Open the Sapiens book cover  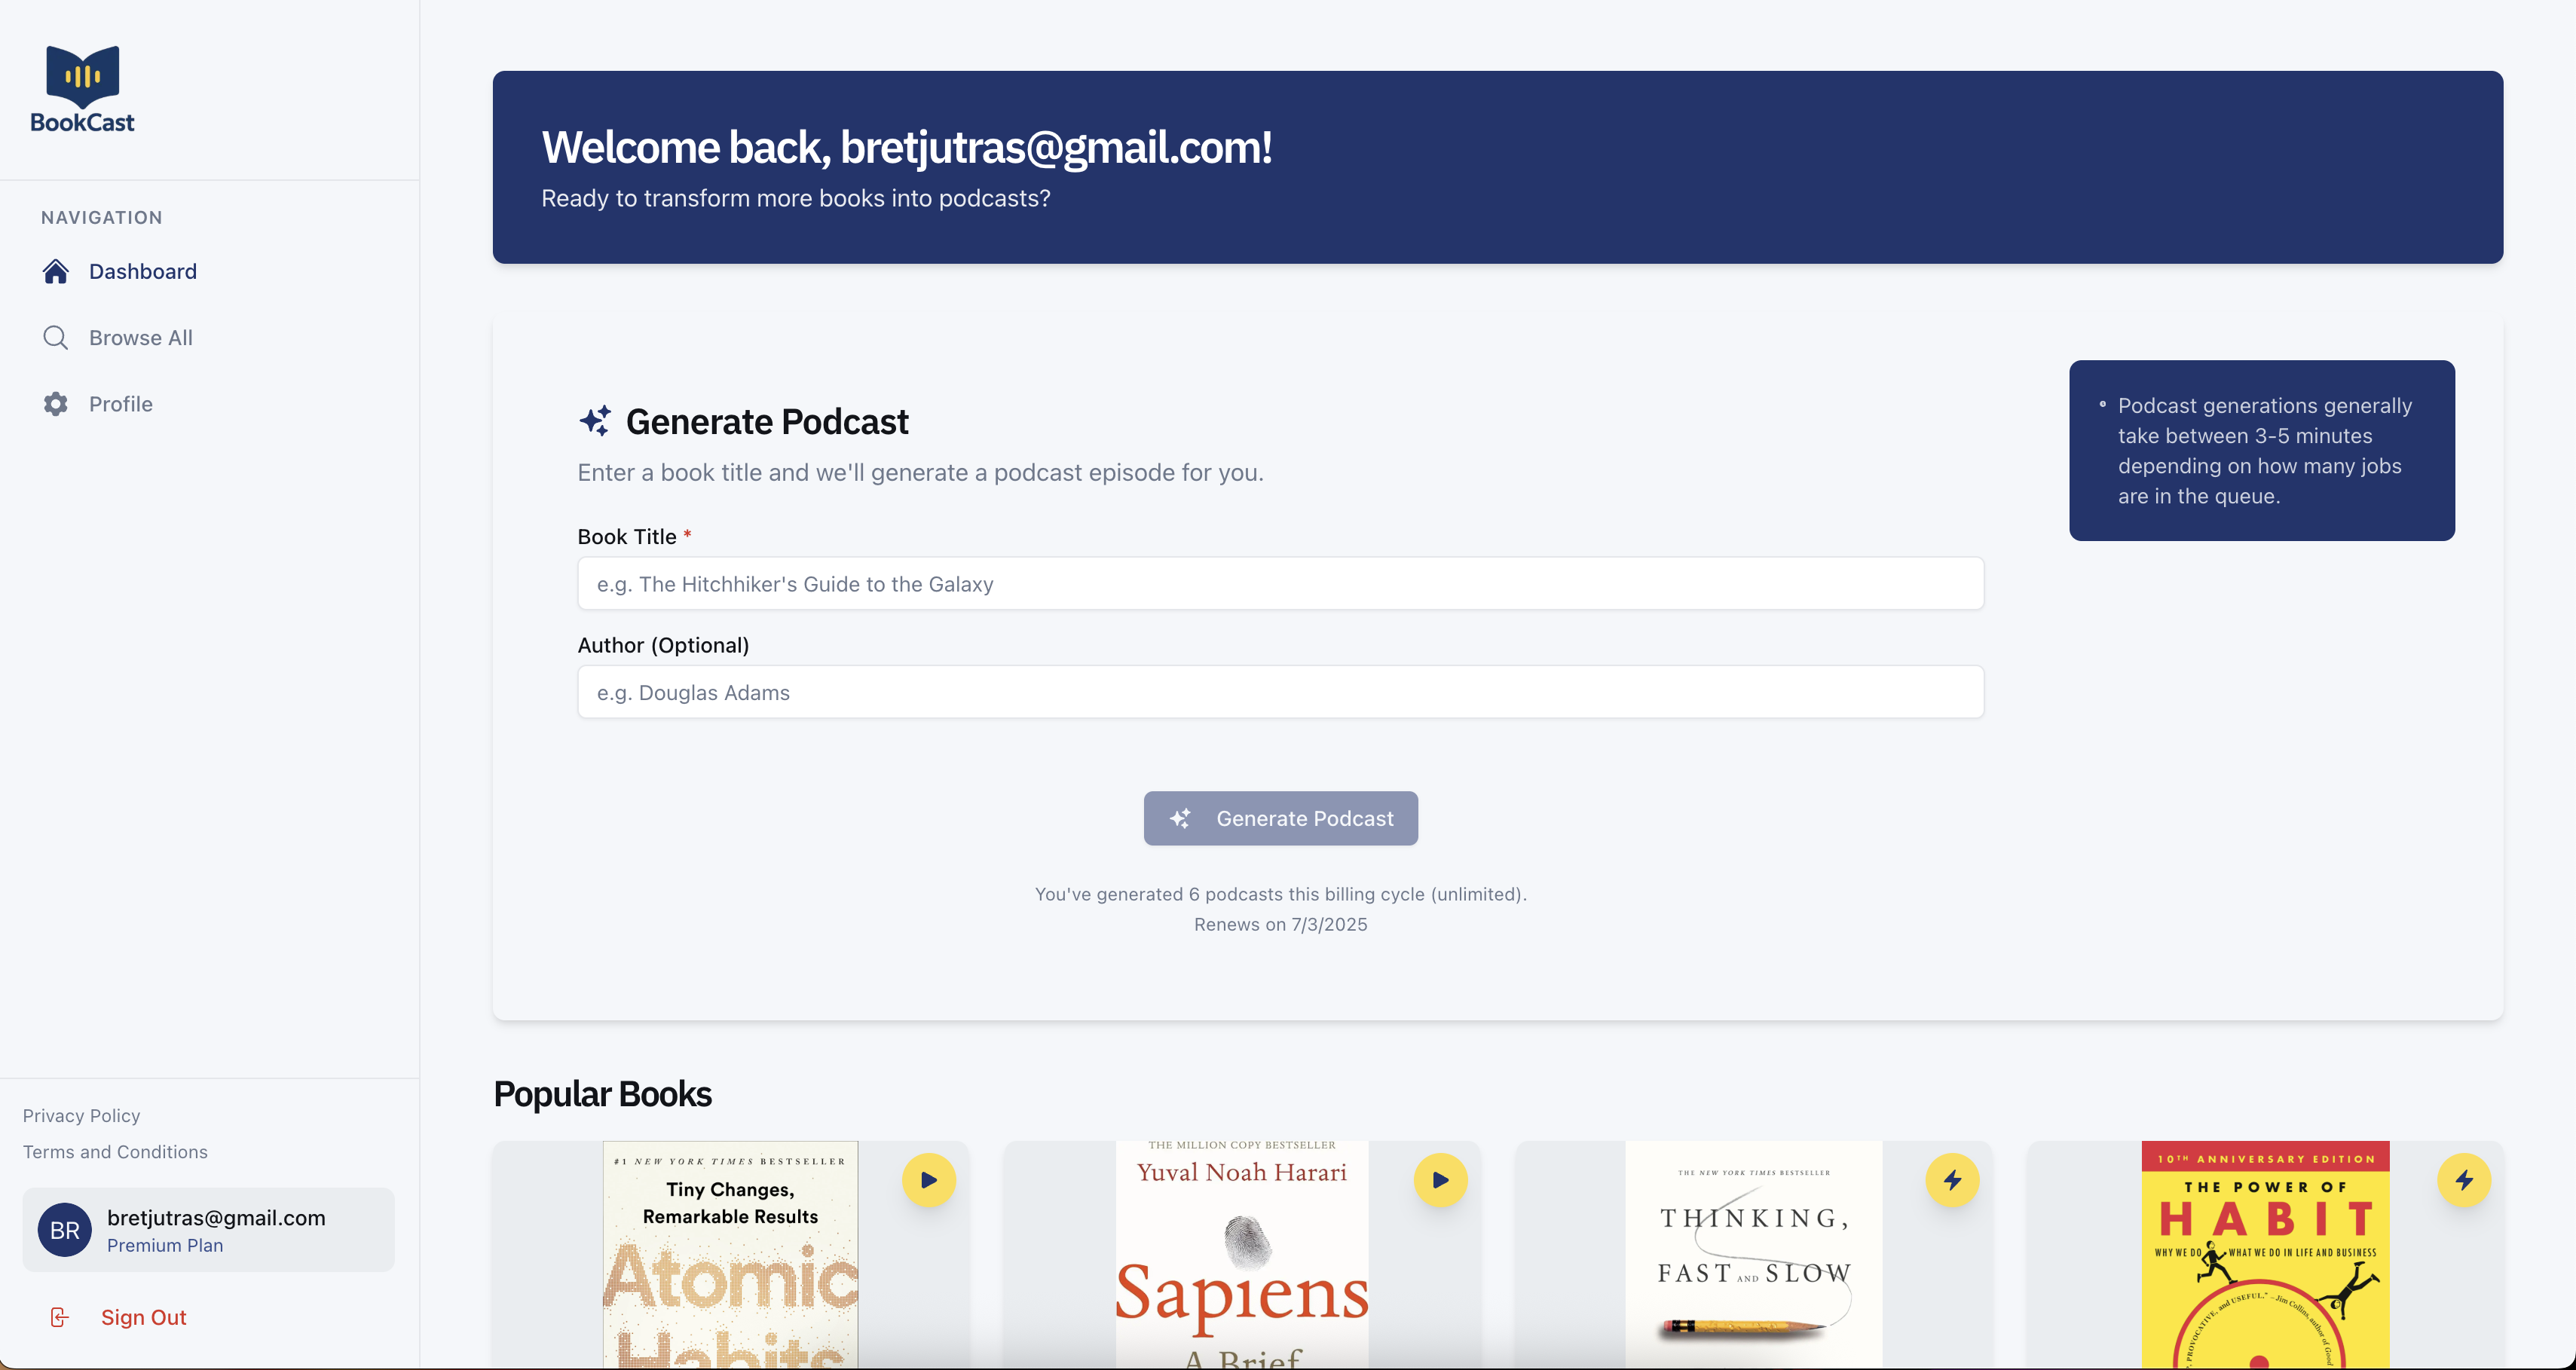coord(1242,1255)
